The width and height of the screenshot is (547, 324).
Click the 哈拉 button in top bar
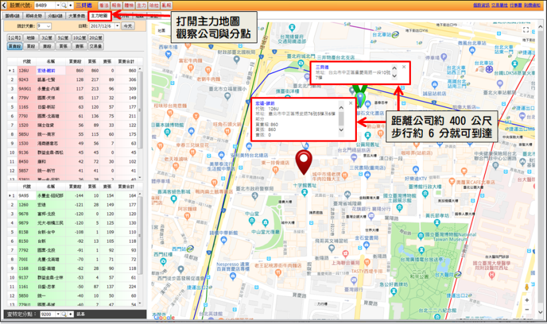(x=154, y=5)
